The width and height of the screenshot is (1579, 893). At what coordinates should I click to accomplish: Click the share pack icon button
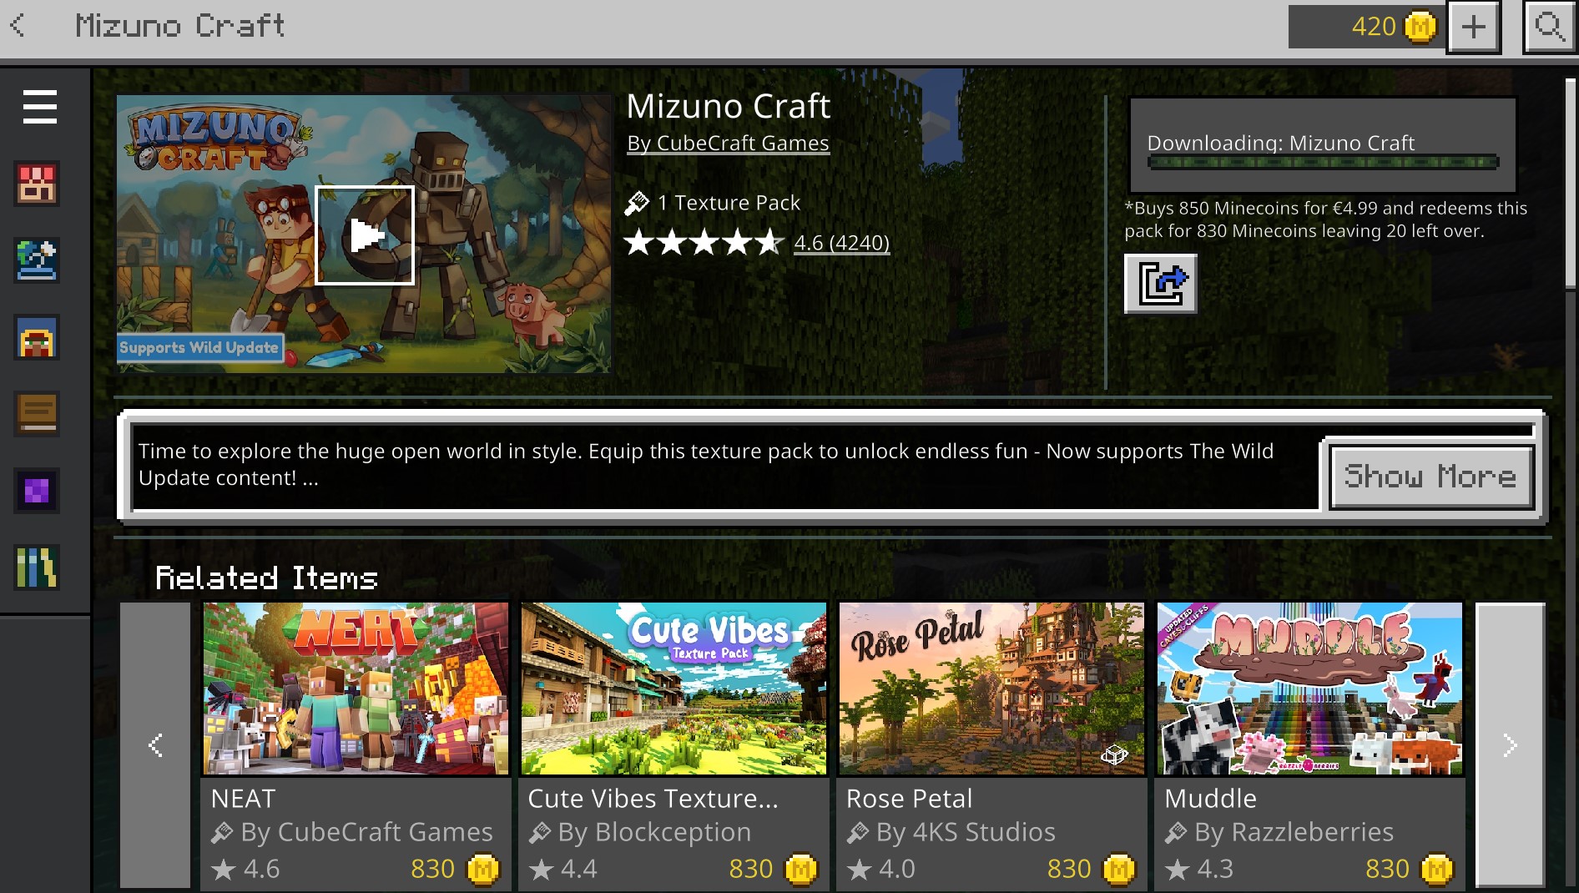(1160, 284)
